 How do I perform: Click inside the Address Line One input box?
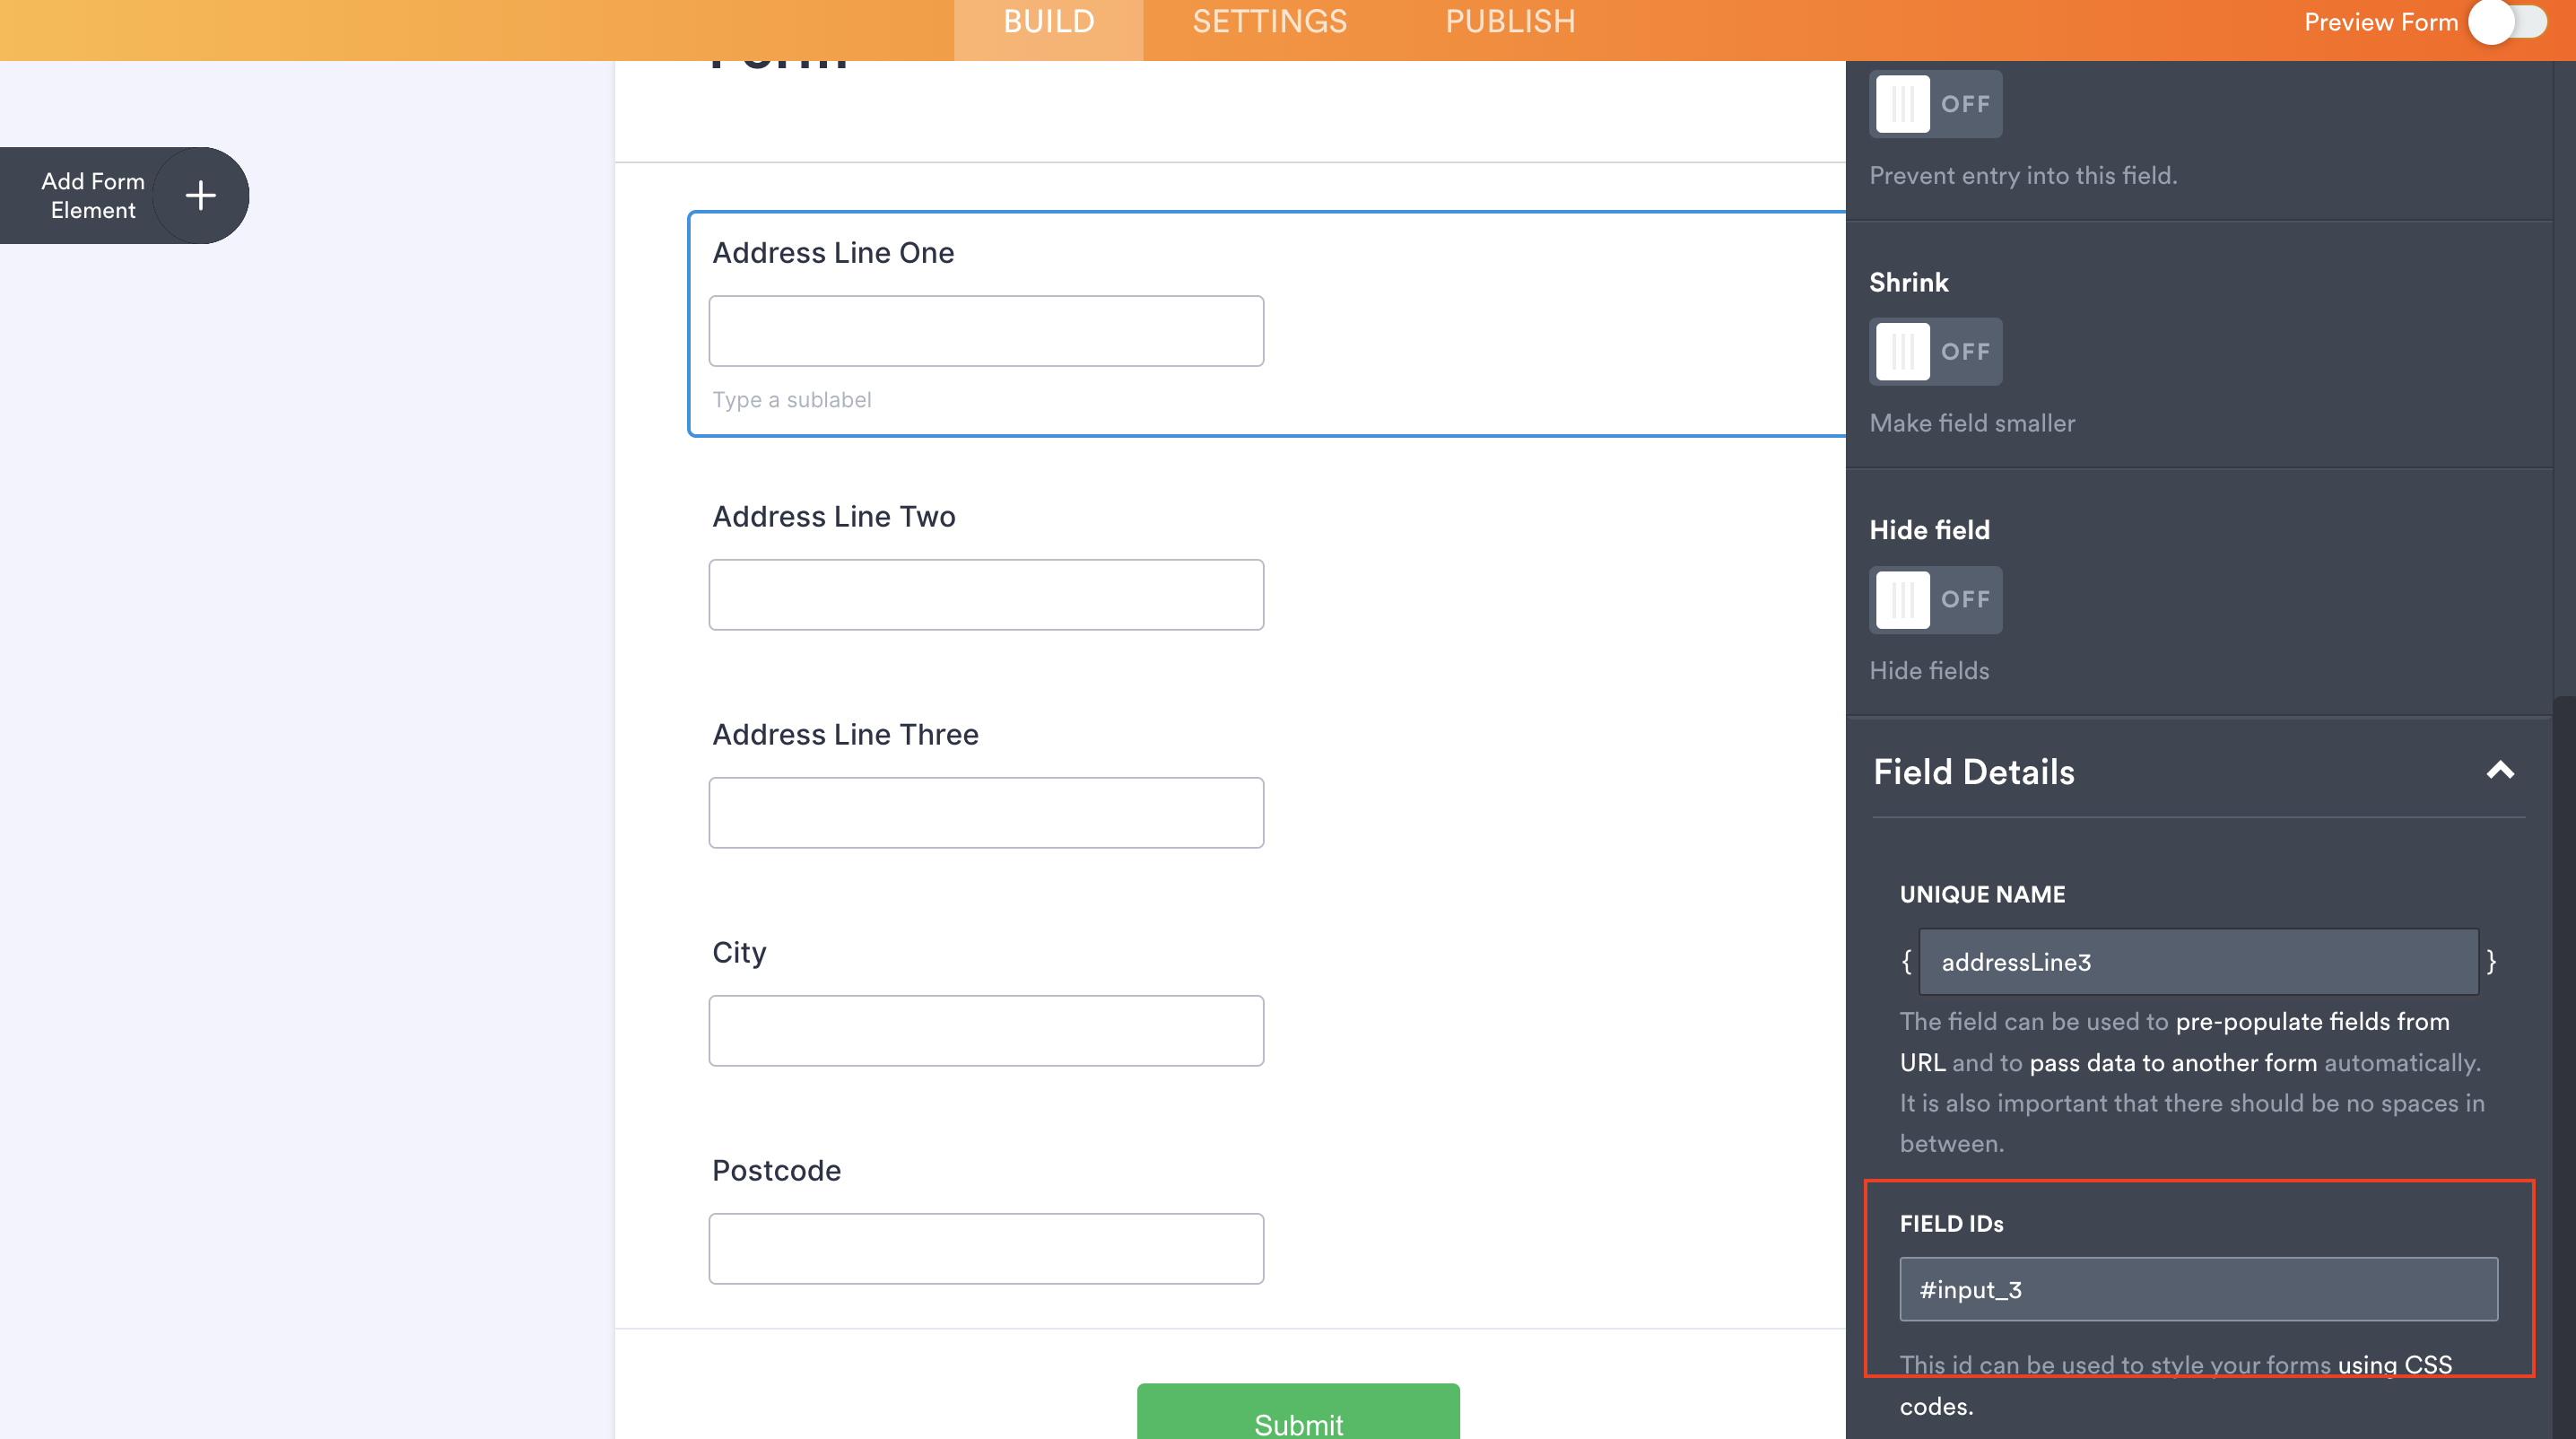[985, 330]
